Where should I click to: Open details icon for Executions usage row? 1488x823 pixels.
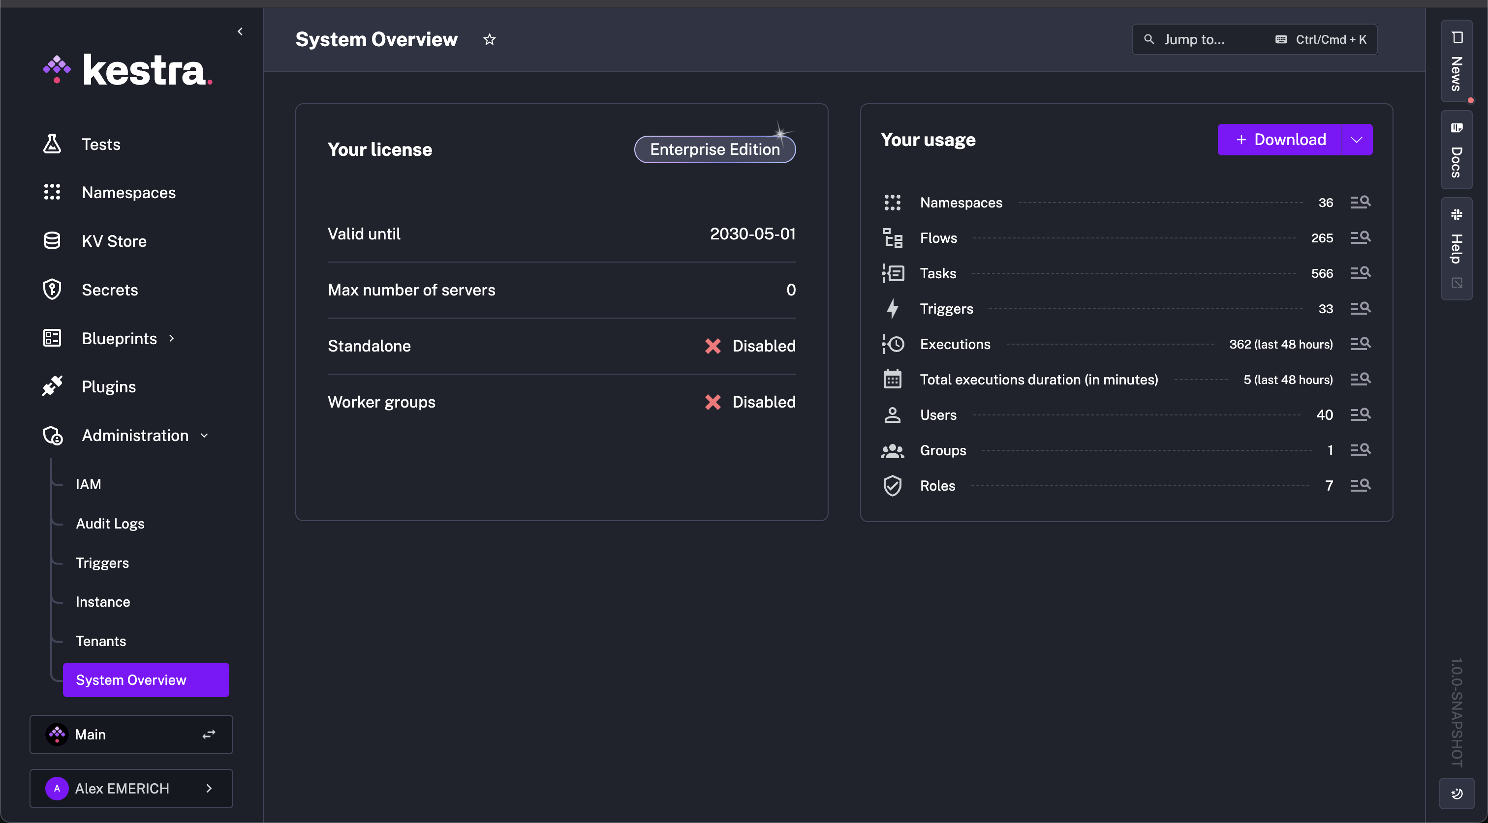pyautogui.click(x=1361, y=343)
